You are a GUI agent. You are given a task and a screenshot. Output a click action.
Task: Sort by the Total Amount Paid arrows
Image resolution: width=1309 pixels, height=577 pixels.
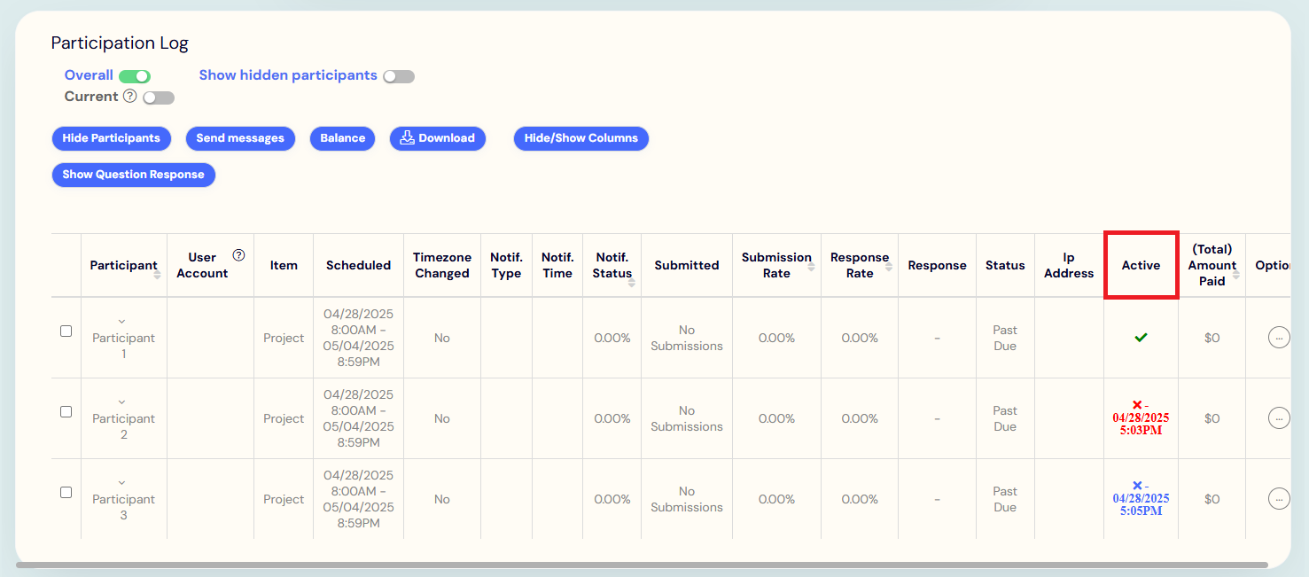click(x=1235, y=274)
